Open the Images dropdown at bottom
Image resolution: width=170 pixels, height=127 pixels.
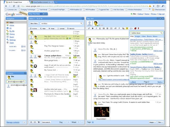[152, 122]
